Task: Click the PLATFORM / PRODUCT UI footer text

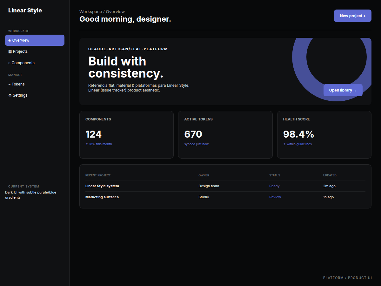Action: (x=347, y=278)
